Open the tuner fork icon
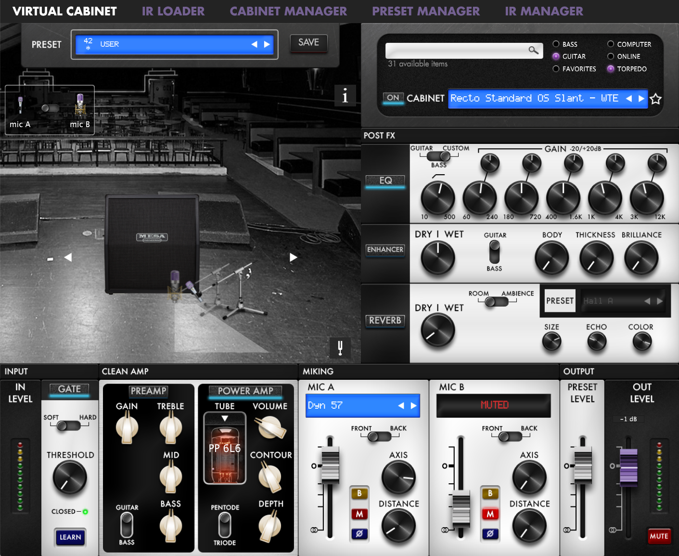This screenshot has height=556, width=679. (340, 347)
